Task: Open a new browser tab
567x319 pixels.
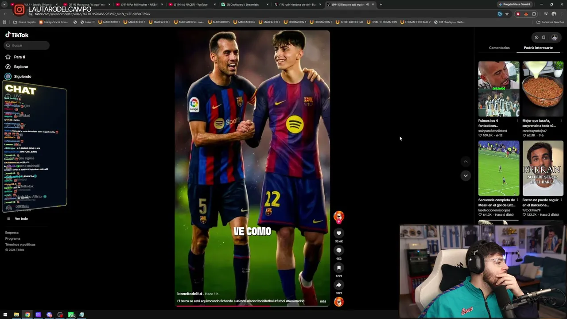Action: coord(381,4)
